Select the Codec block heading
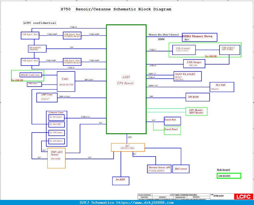Screen dimensions: 254x205 pyautogui.click(x=65, y=79)
